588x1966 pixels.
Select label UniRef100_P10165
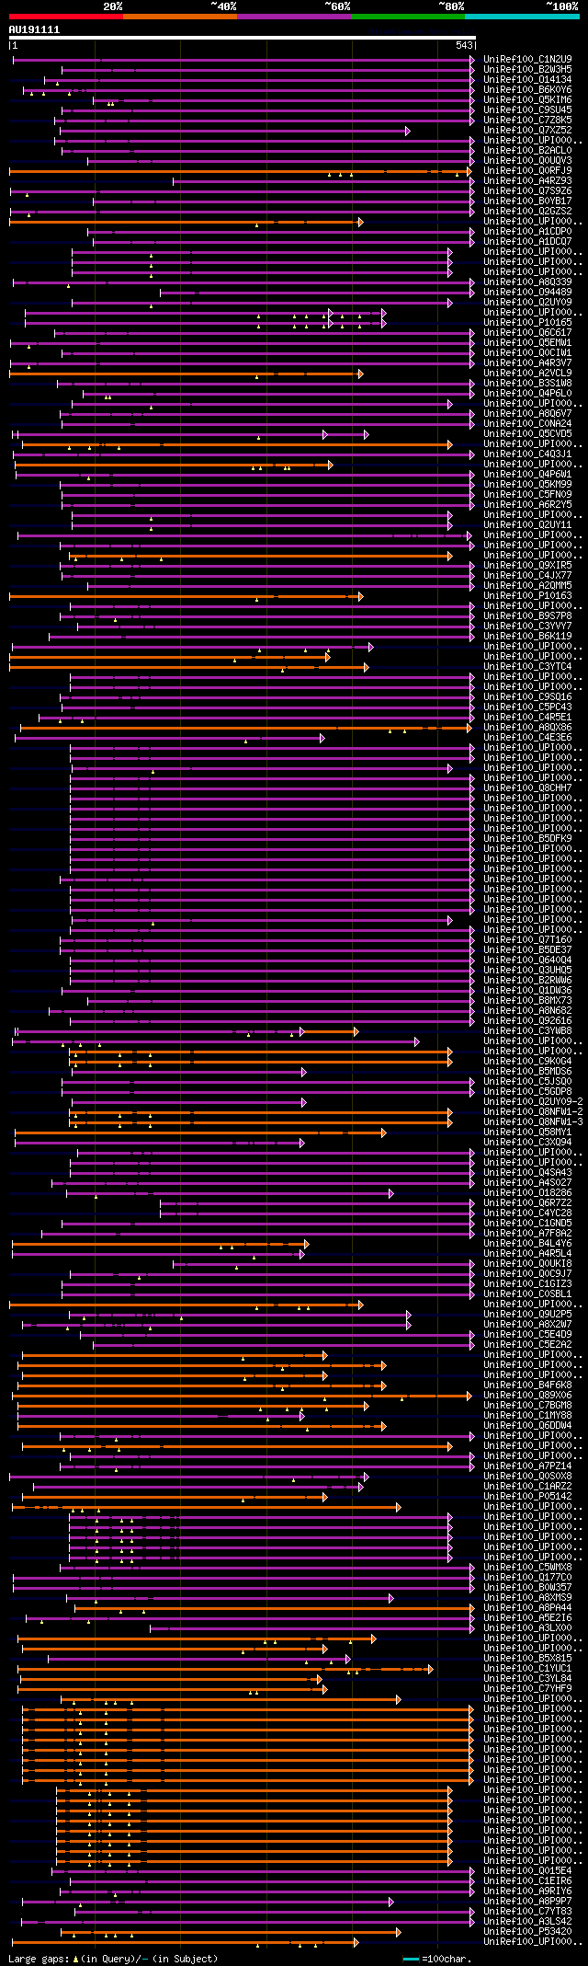pos(527,322)
